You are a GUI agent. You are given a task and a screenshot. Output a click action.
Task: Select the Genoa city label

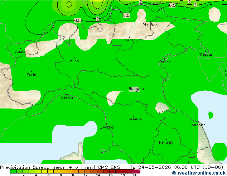click(67, 97)
